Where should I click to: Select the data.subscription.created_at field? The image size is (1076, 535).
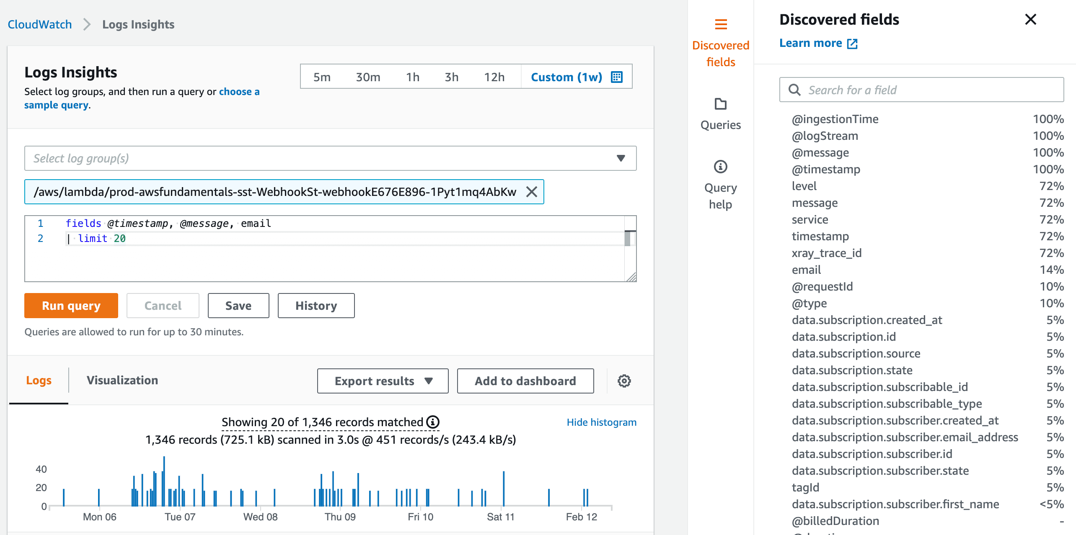(867, 320)
